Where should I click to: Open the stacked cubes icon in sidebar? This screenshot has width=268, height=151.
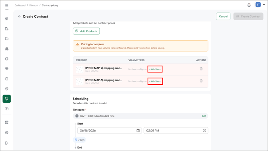click(x=7, y=49)
